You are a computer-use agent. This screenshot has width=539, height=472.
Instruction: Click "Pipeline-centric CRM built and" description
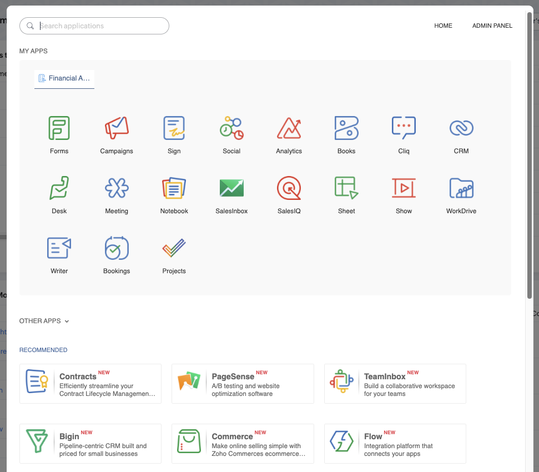pyautogui.click(x=103, y=445)
